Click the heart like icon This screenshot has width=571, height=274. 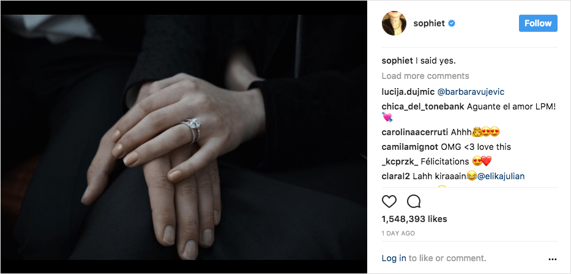pyautogui.click(x=389, y=201)
